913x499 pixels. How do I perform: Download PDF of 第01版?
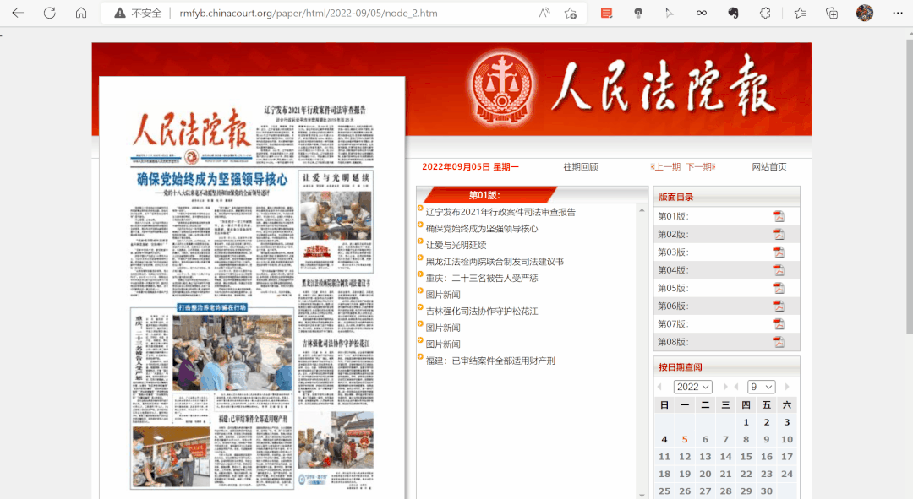(779, 216)
